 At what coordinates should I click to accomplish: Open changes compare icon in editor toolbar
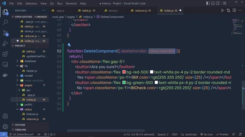[229, 10]
